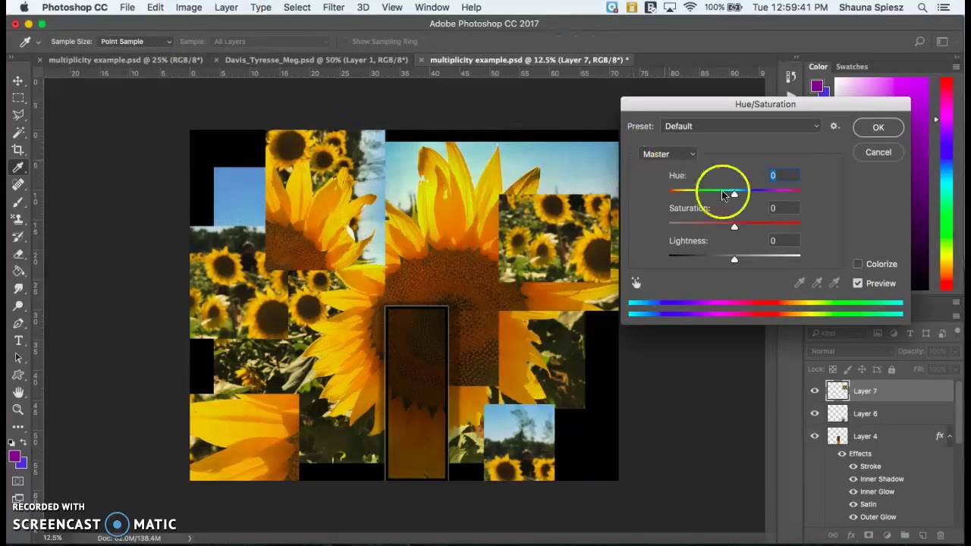
Task: Open the Select menu
Action: coord(297,8)
